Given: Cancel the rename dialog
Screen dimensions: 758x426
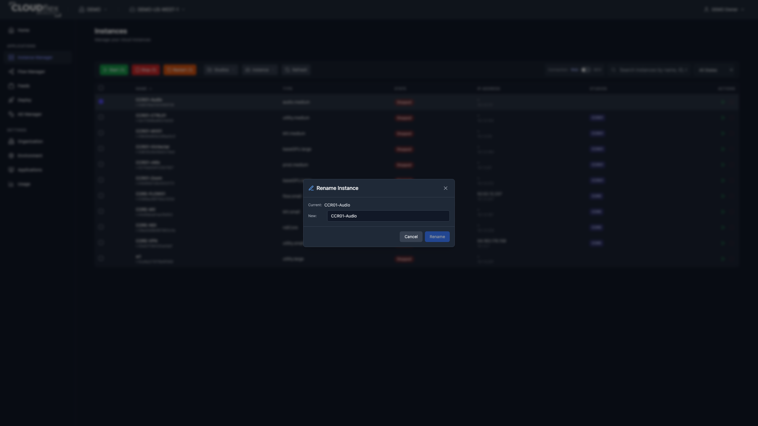Looking at the screenshot, I should pos(411,237).
